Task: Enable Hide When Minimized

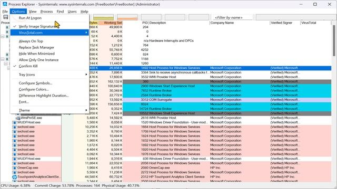Action: (x=49, y=54)
